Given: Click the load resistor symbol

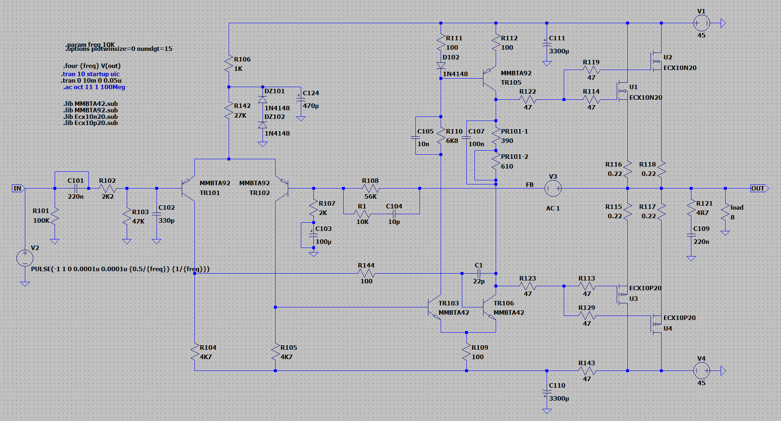Looking at the screenshot, I should pyautogui.click(x=725, y=212).
